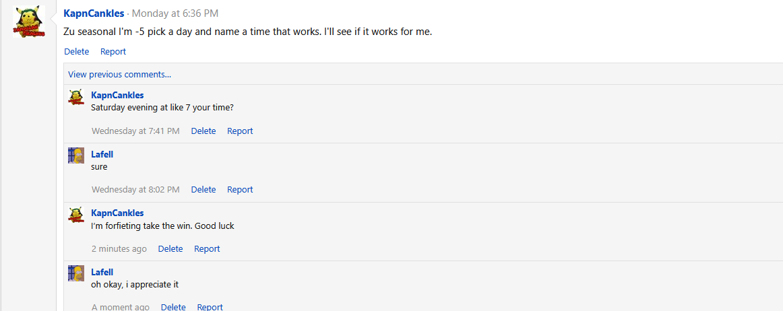Click Lafell's avatar beside 'sure' comment
783x311 pixels.
[75, 155]
